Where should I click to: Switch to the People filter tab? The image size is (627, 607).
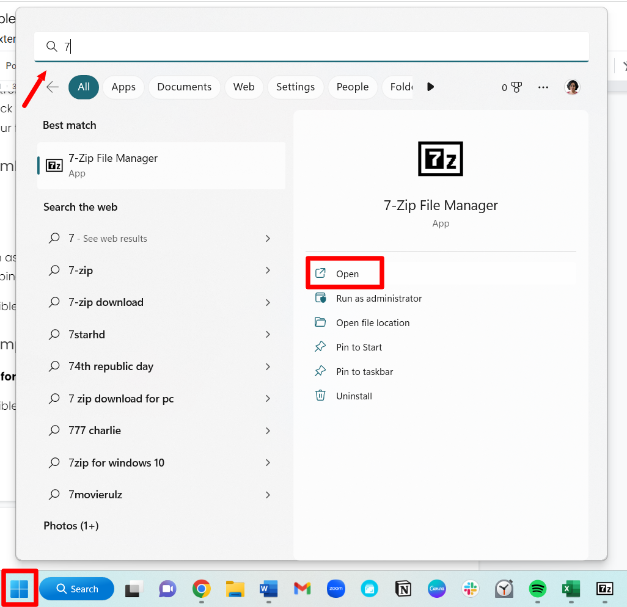tap(352, 87)
